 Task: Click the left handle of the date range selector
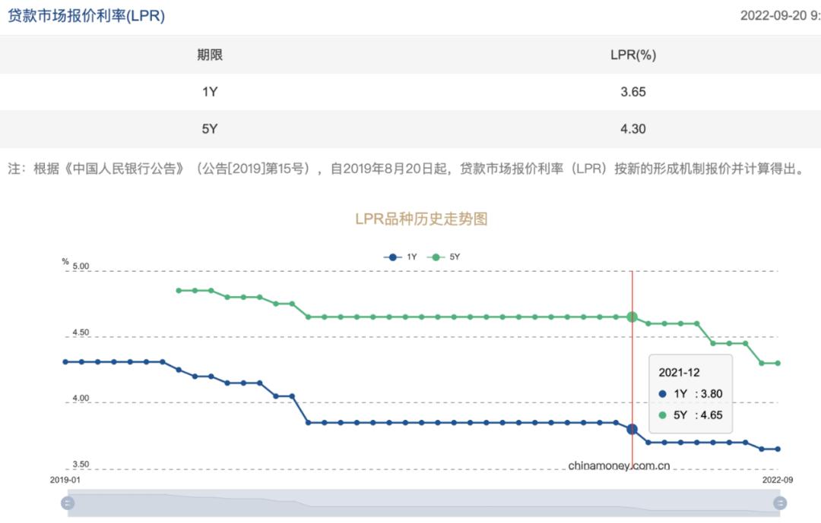click(67, 503)
